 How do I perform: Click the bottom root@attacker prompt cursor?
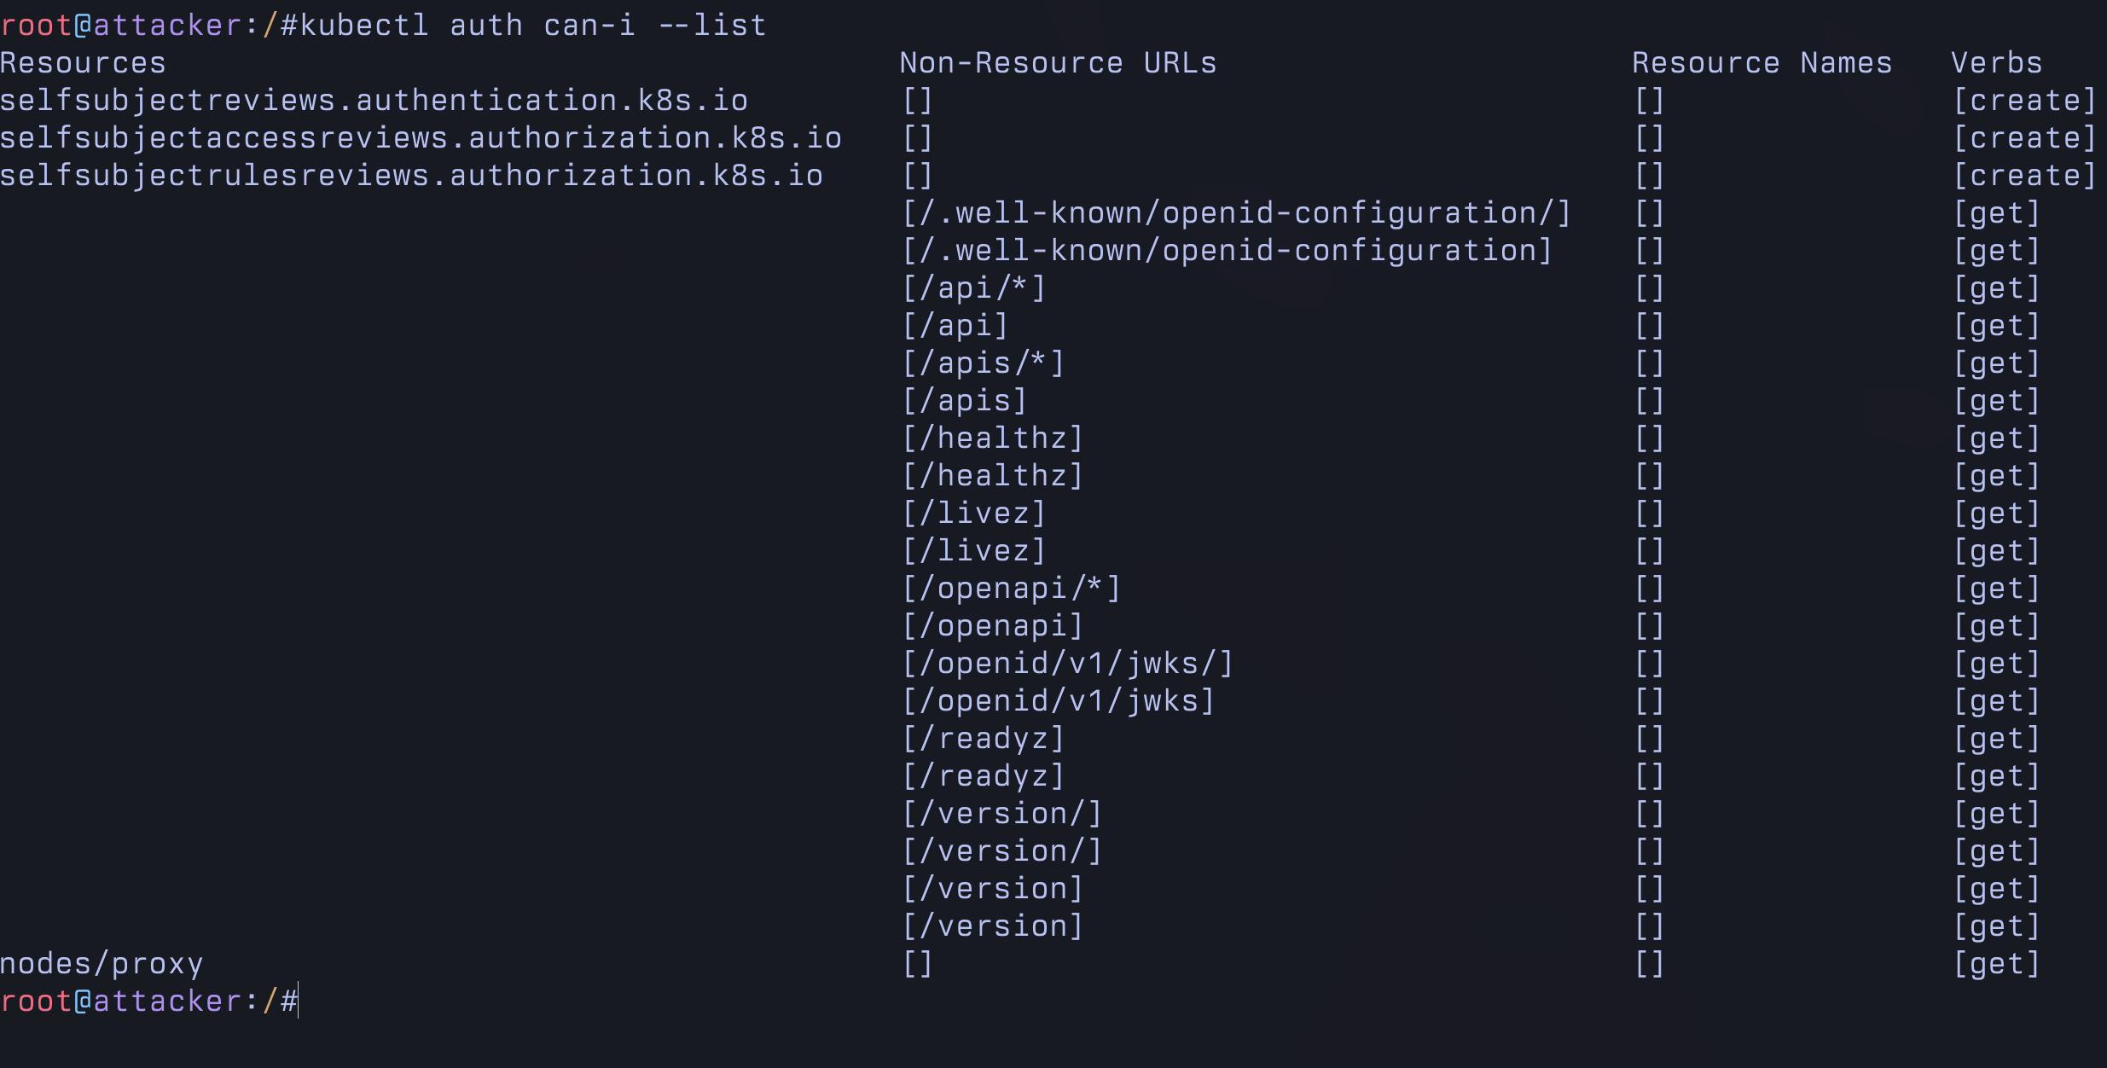[x=298, y=1001]
